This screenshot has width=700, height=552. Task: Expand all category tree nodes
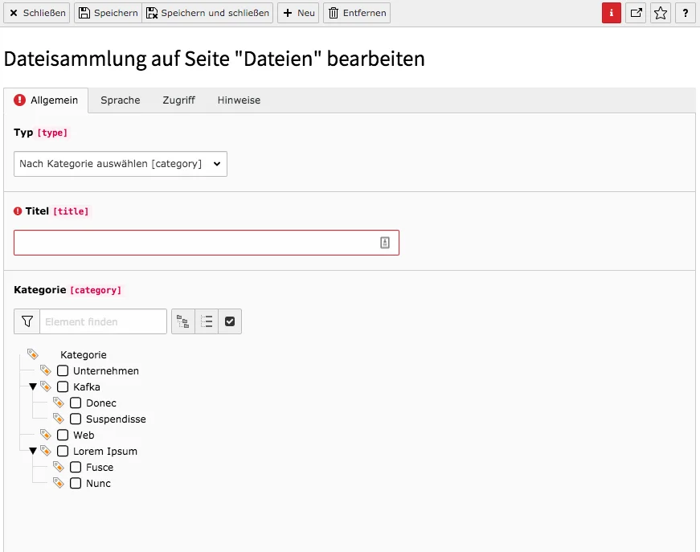[x=183, y=321]
